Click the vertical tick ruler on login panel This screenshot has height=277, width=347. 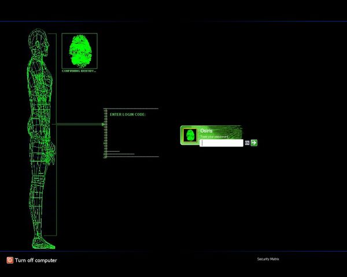[105, 133]
